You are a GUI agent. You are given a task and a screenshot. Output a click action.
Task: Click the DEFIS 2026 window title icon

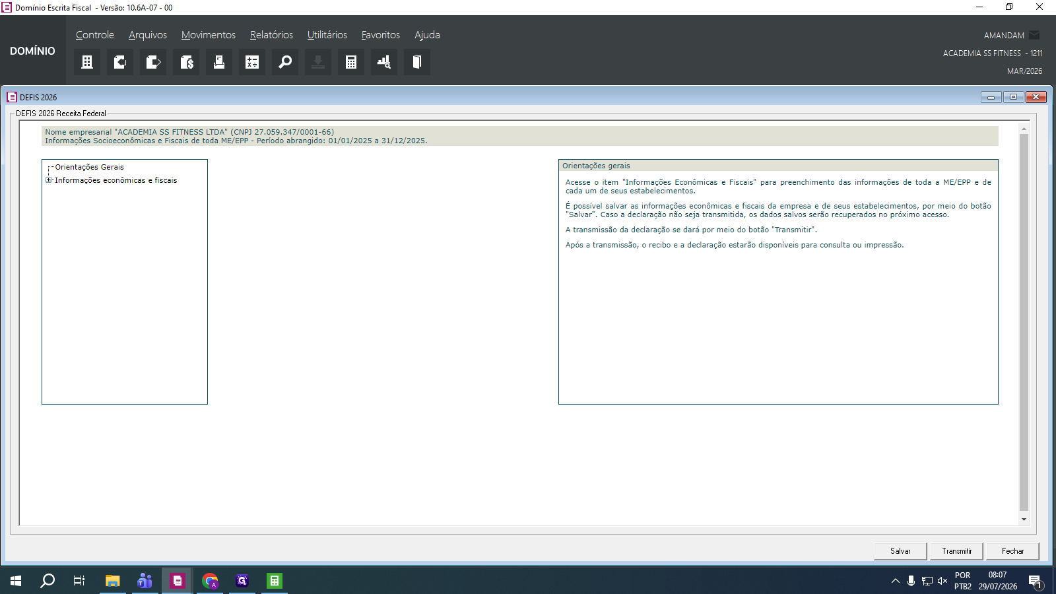tap(11, 97)
